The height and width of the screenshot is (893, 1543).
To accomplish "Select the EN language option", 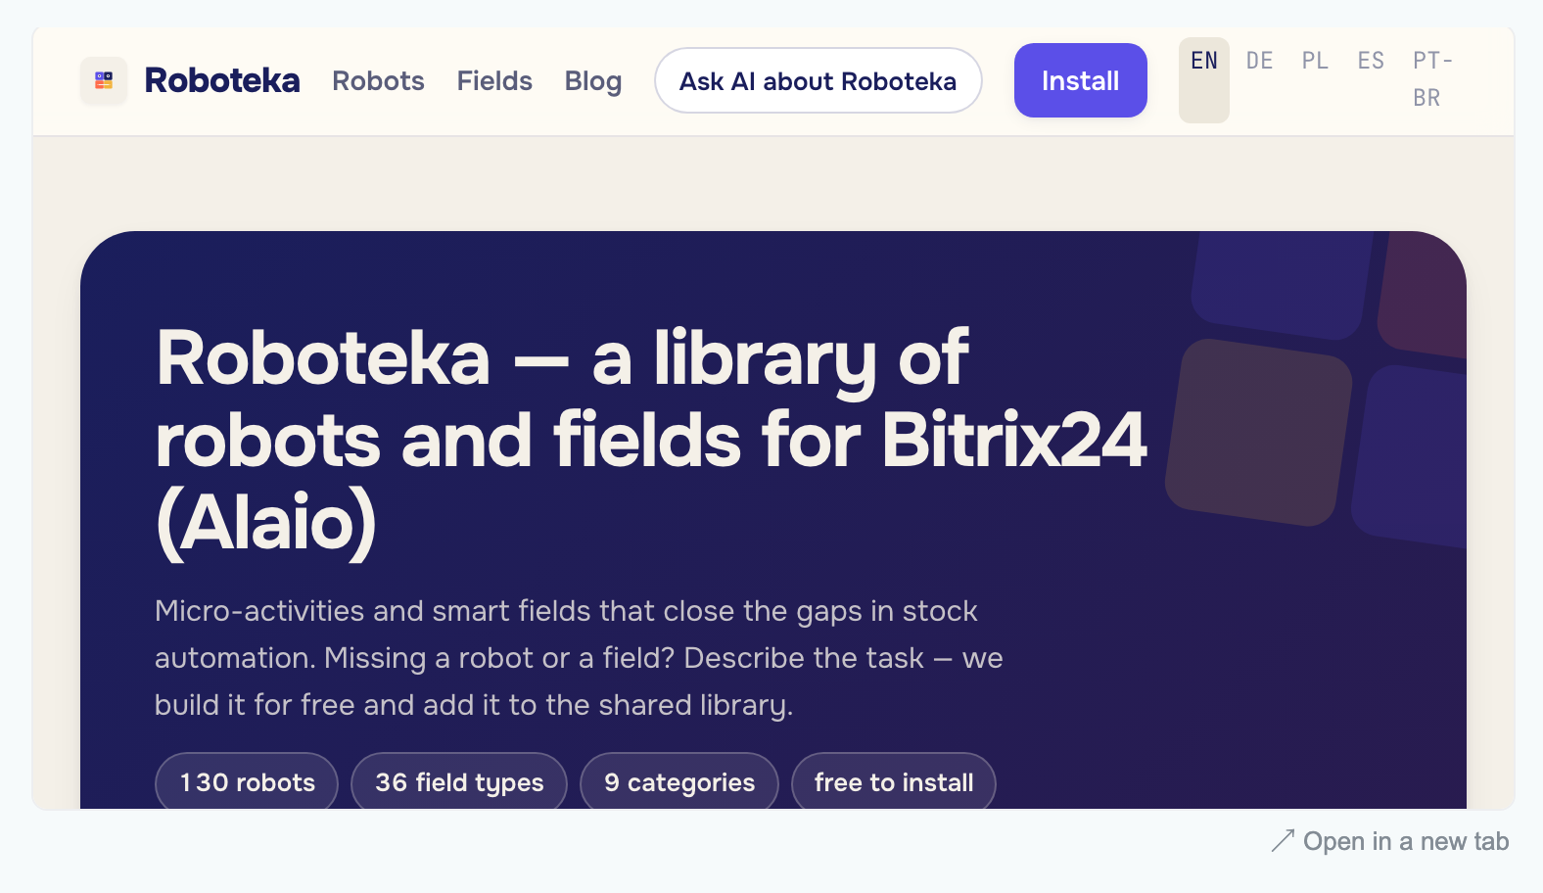I will point(1204,80).
